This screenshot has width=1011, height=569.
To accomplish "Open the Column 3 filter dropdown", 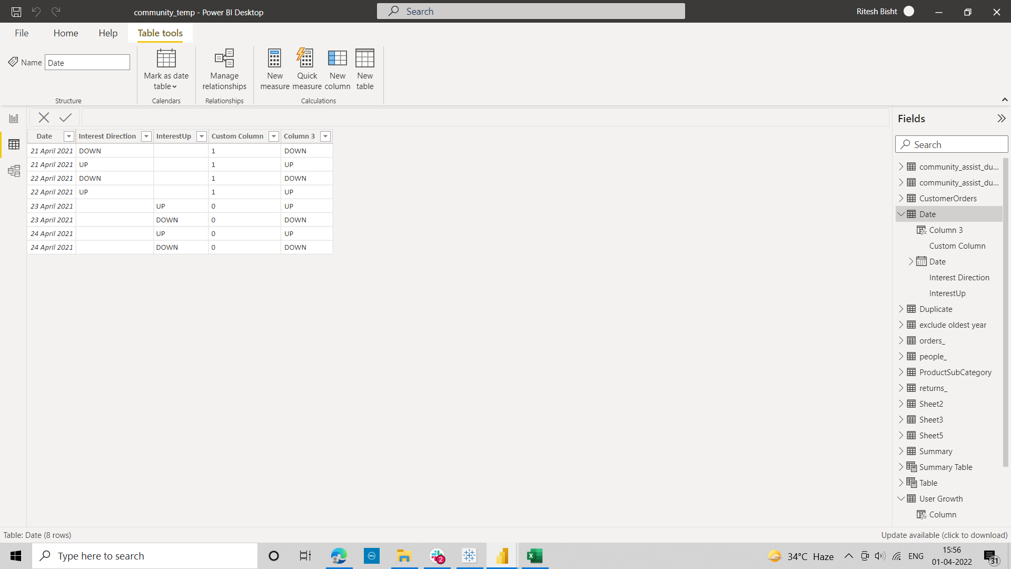I will (x=325, y=136).
